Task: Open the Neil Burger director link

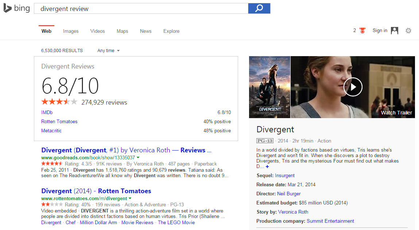Action: (289, 194)
